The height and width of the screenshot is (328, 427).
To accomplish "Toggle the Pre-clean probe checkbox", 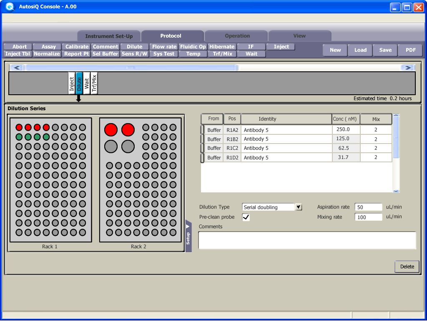I will click(246, 217).
